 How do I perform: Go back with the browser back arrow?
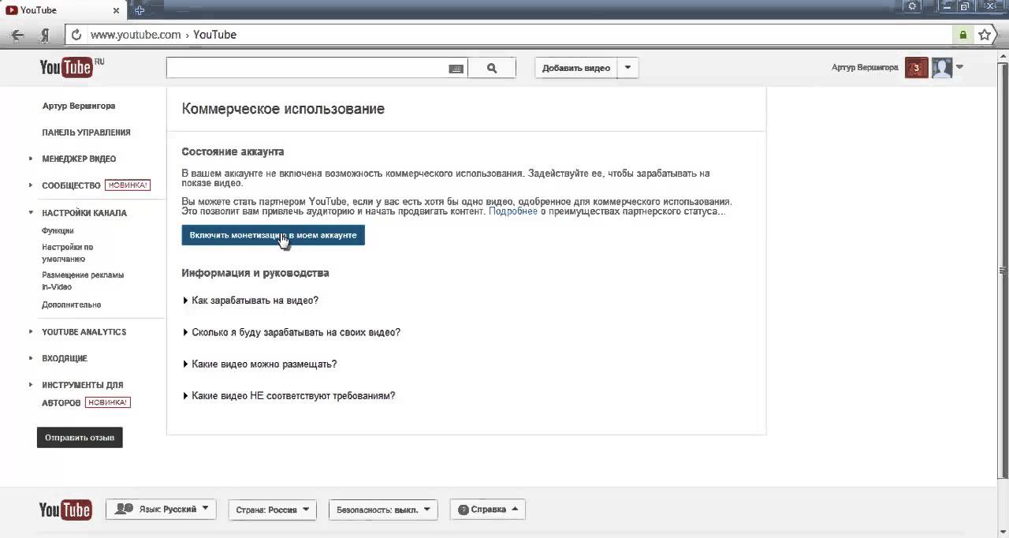[x=17, y=35]
